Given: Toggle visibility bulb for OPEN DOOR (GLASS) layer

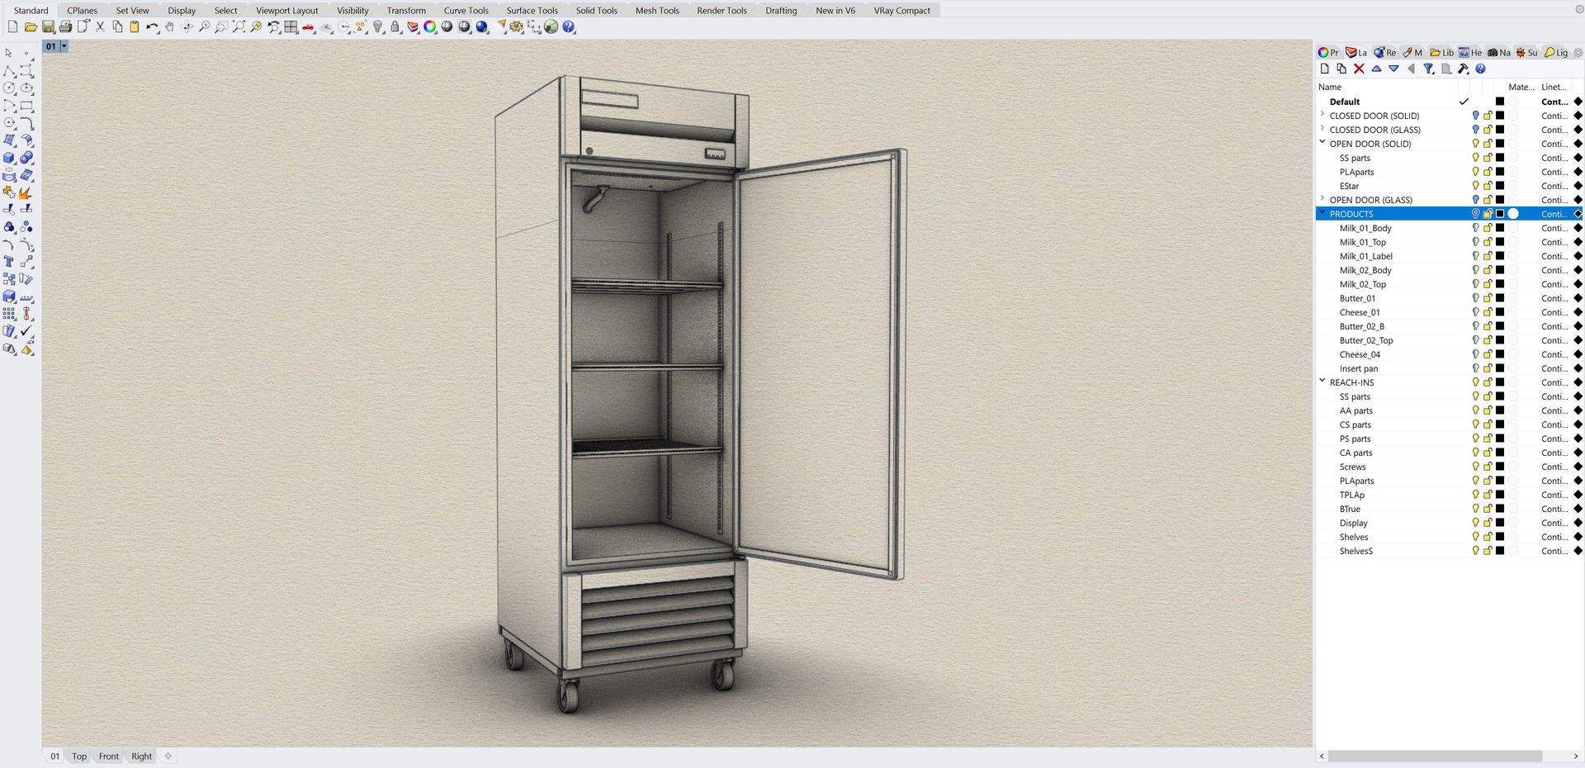Looking at the screenshot, I should 1476,200.
